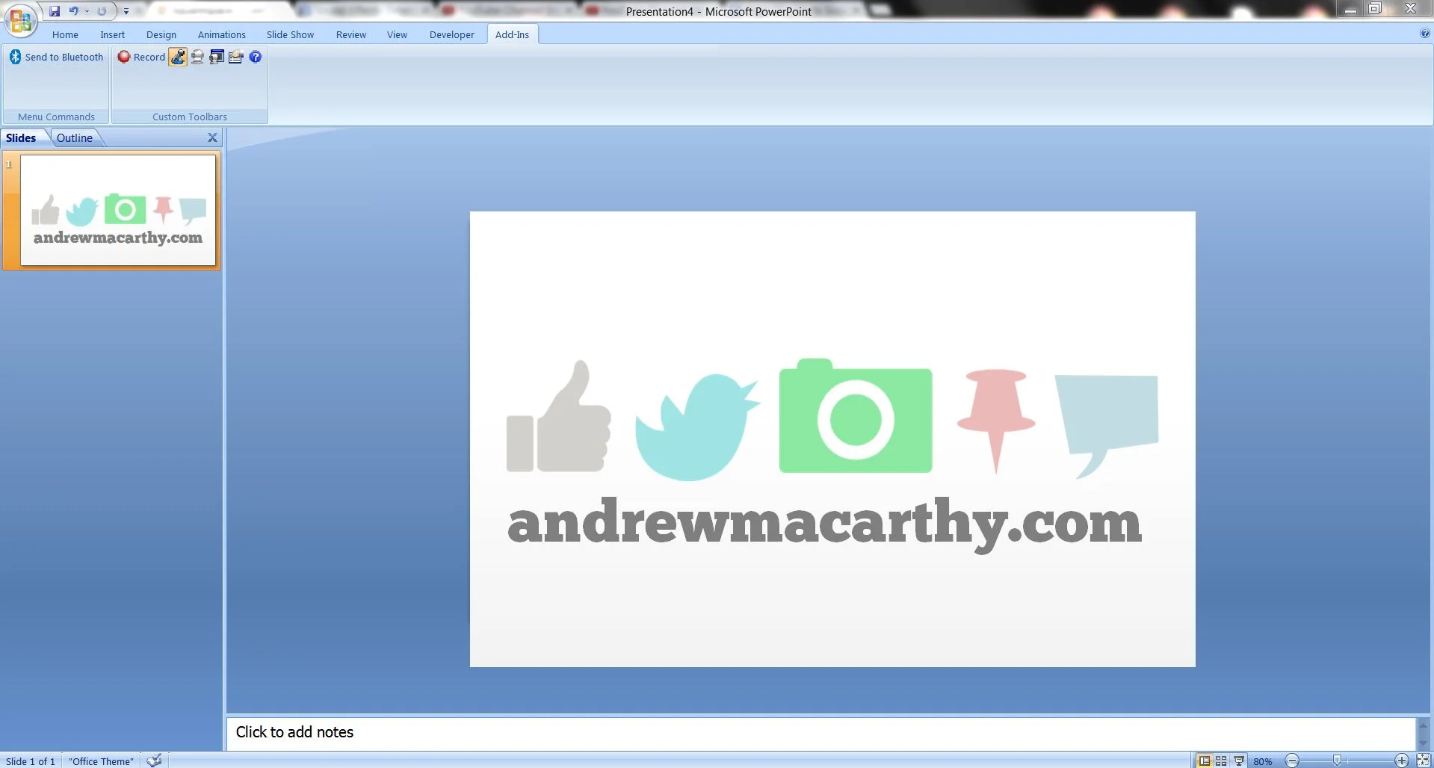Viewport: 1434px width, 768px height.
Task: Open the View ribbon tab
Action: coord(397,34)
